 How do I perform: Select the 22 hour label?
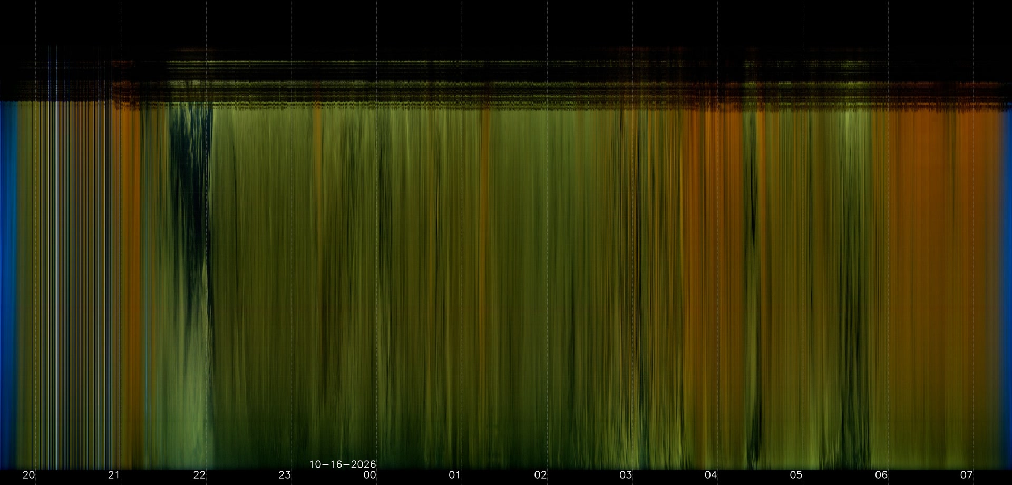(199, 475)
